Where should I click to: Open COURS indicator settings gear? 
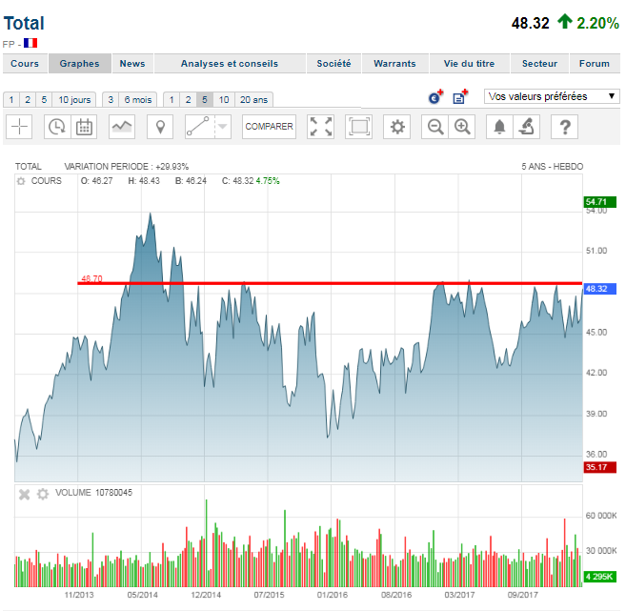(x=21, y=181)
